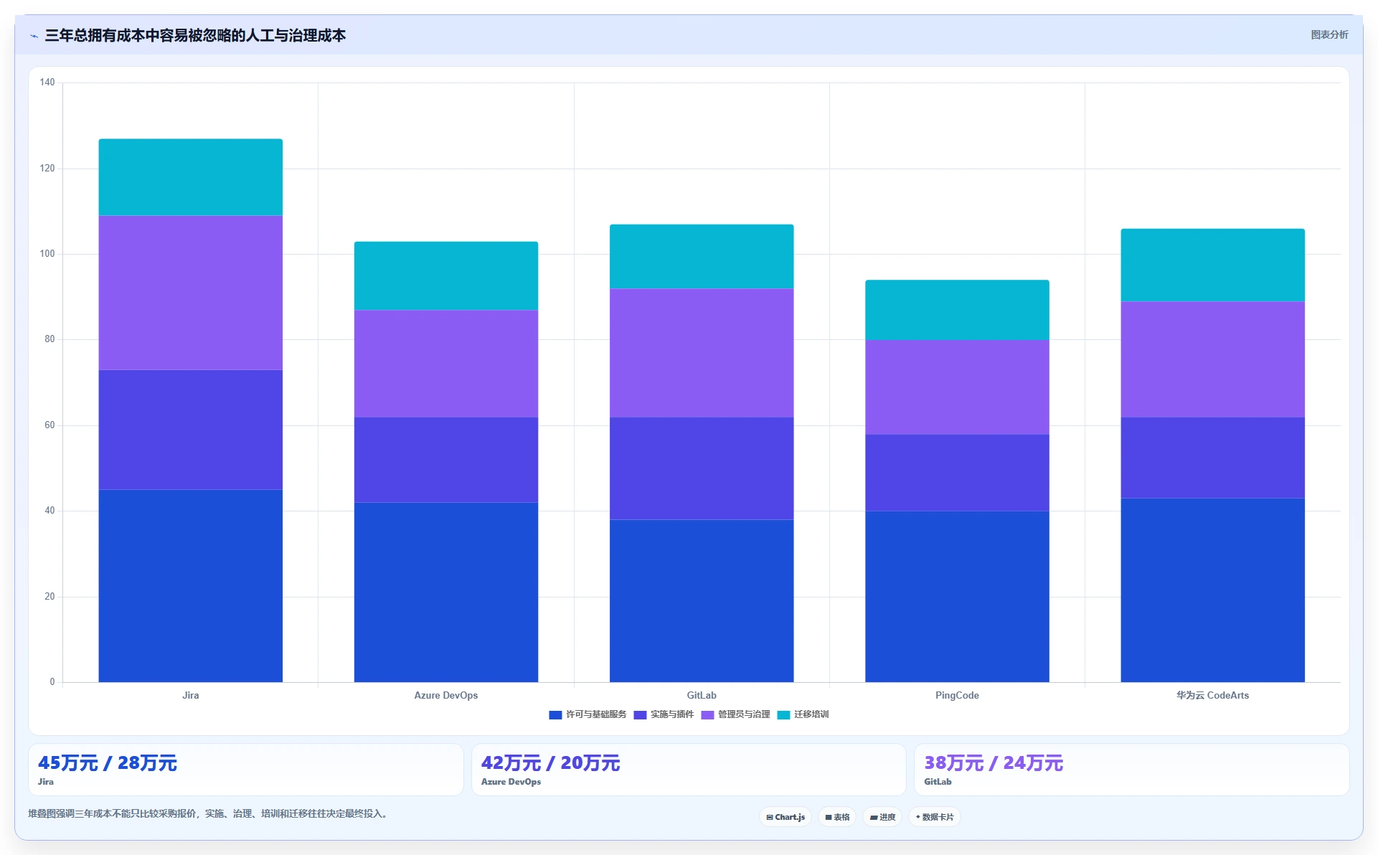This screenshot has width=1378, height=855.
Task: Click the PingCode blue base segment
Action: point(957,597)
